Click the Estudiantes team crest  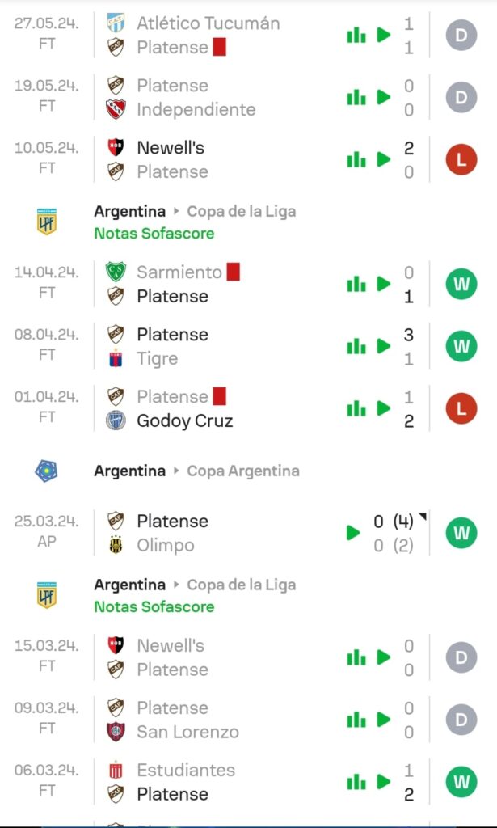click(116, 771)
